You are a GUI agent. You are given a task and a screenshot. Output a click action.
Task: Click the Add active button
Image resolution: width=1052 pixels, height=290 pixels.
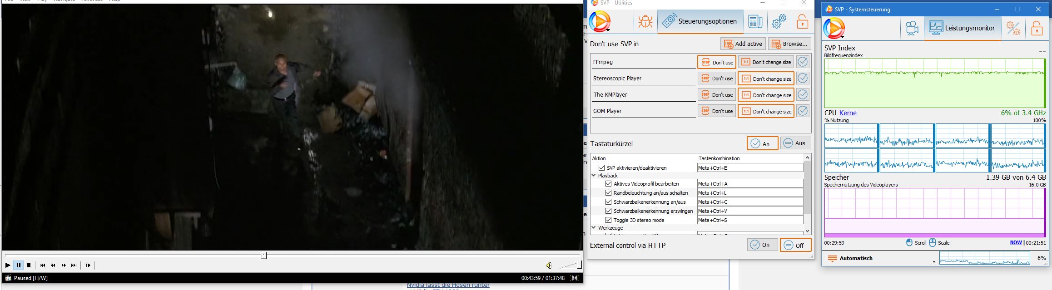tap(743, 44)
